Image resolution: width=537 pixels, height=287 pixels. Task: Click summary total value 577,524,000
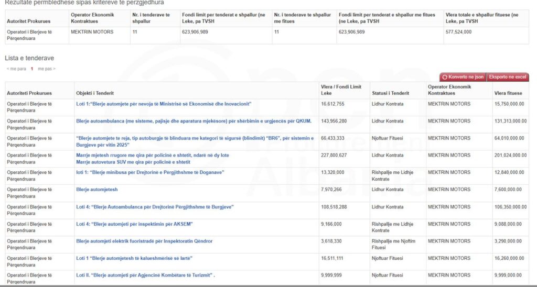coord(458,32)
